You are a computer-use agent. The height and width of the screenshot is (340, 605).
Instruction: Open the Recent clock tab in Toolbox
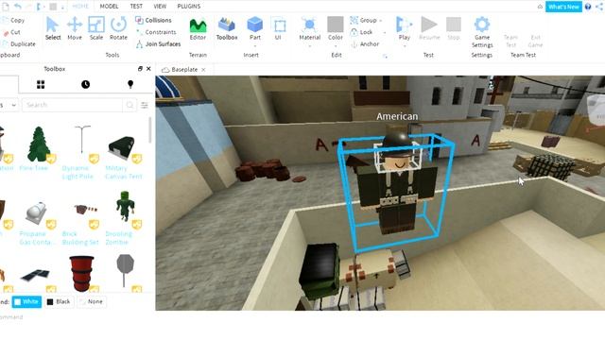coord(86,84)
